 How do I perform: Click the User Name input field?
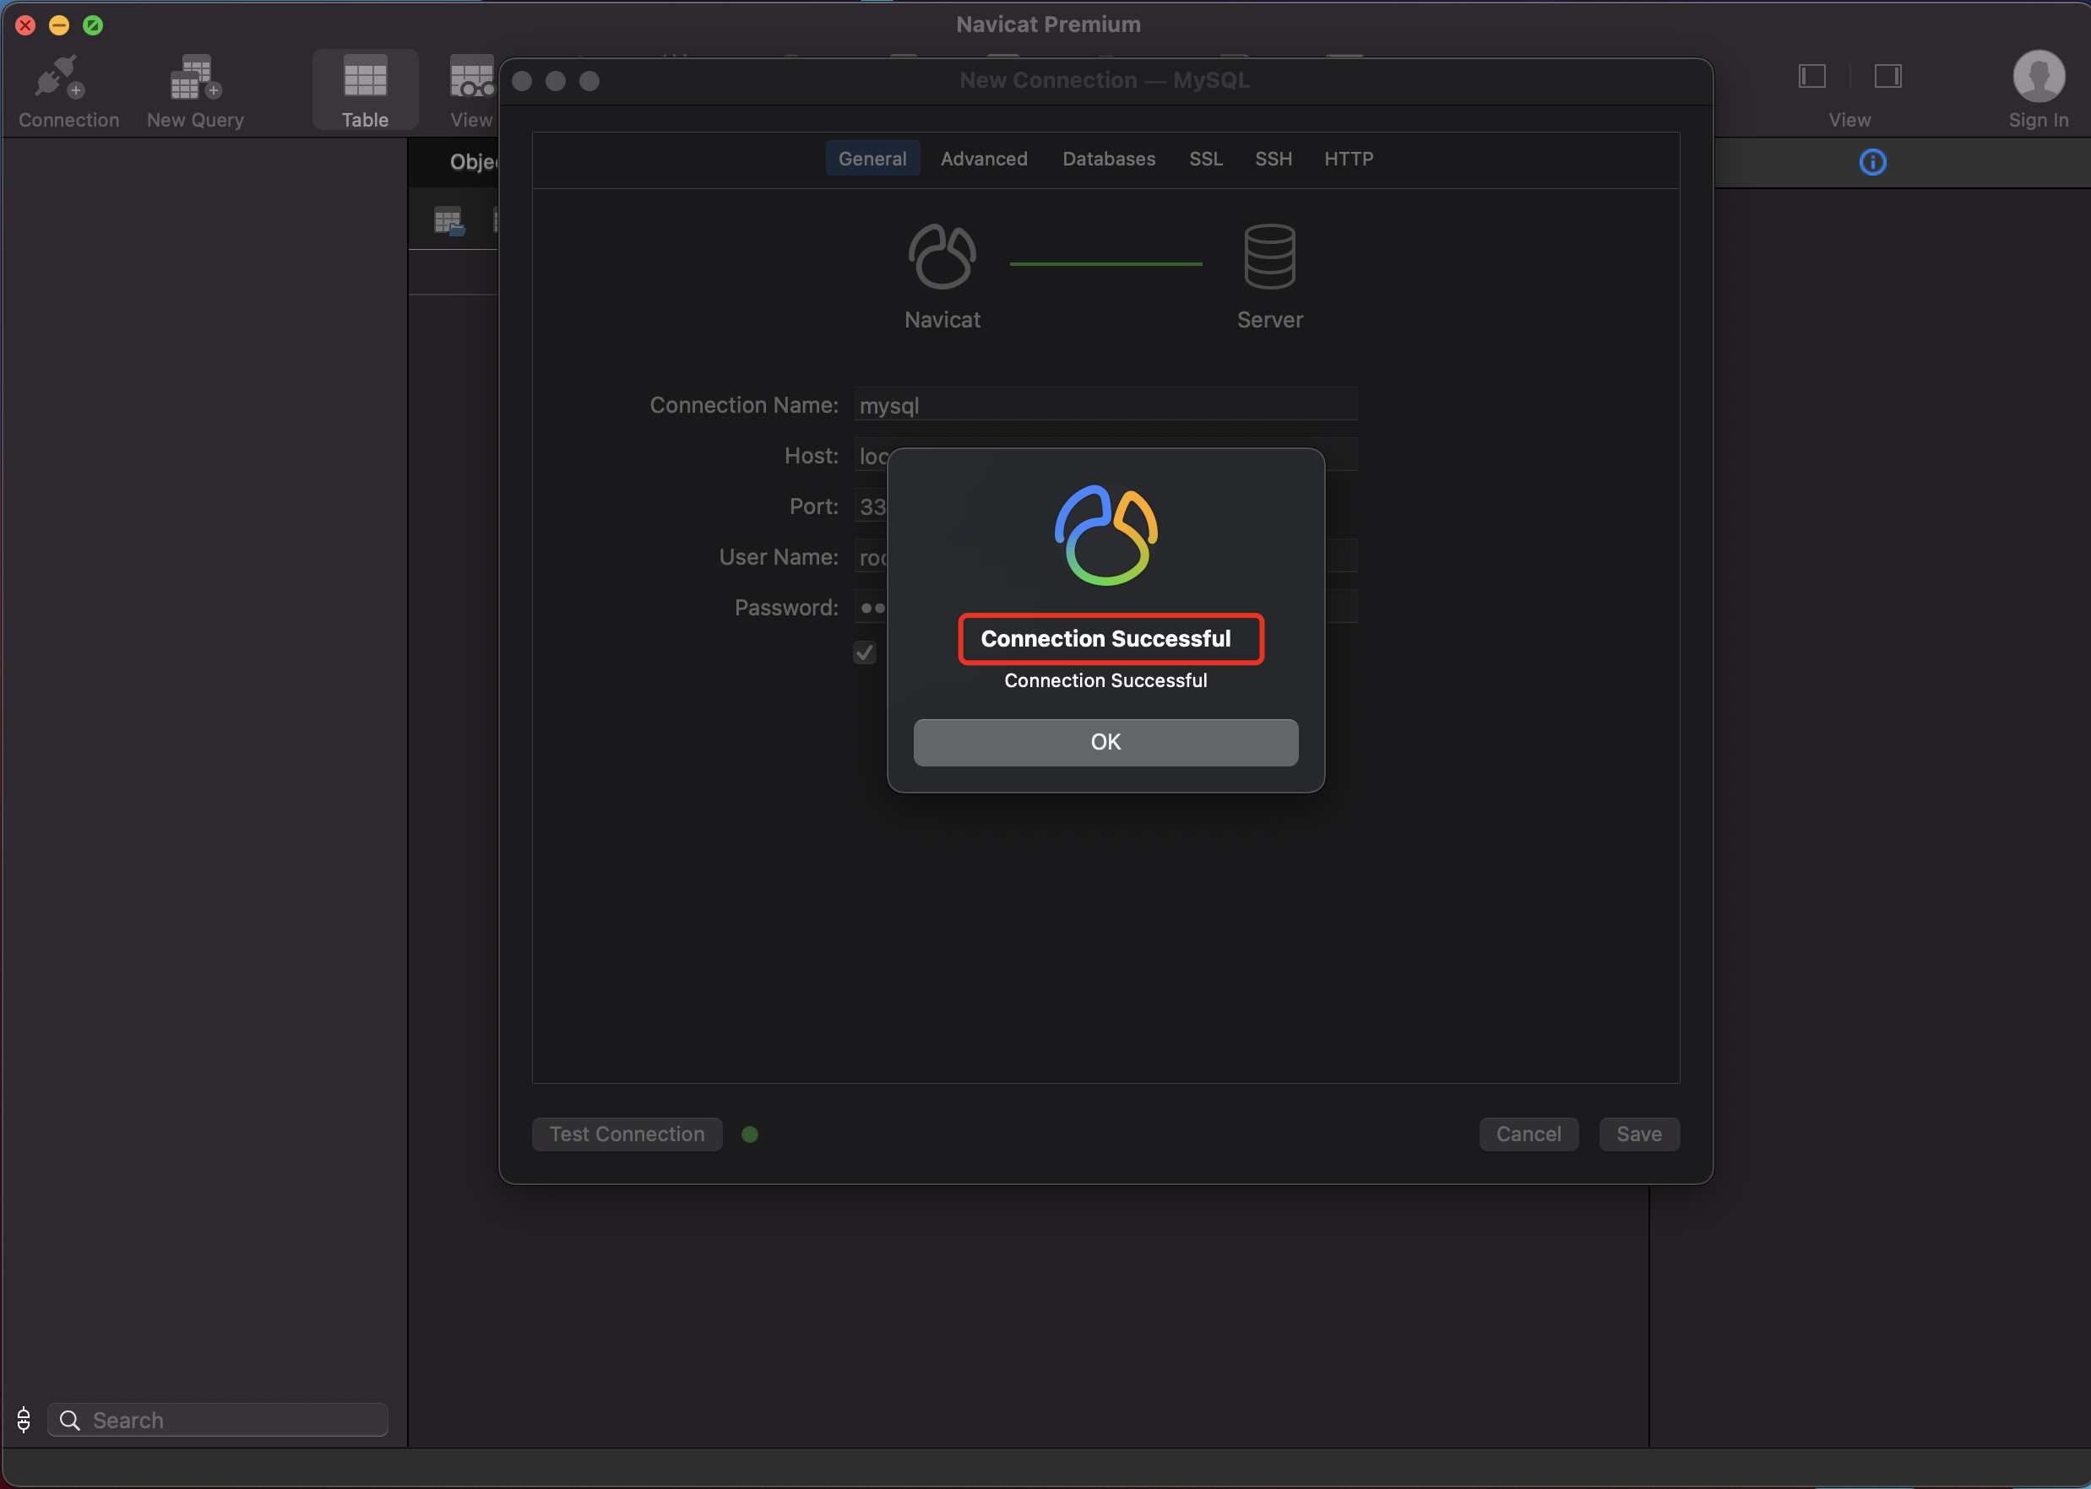point(1105,556)
